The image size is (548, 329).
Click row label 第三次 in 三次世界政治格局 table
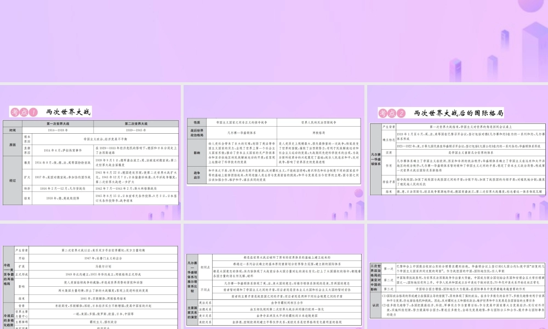click(x=389, y=289)
